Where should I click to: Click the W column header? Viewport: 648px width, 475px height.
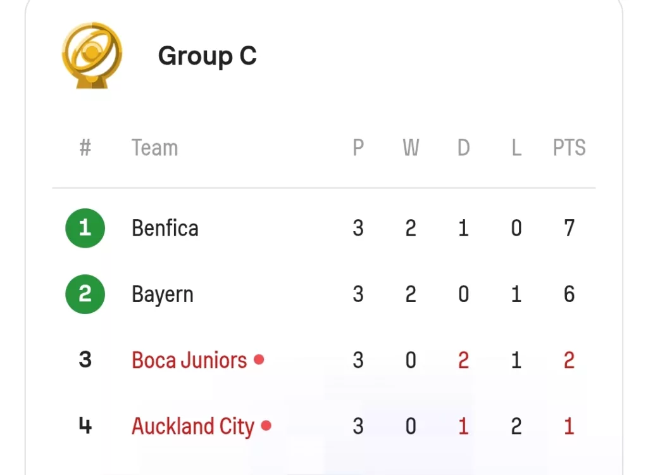pos(411,148)
